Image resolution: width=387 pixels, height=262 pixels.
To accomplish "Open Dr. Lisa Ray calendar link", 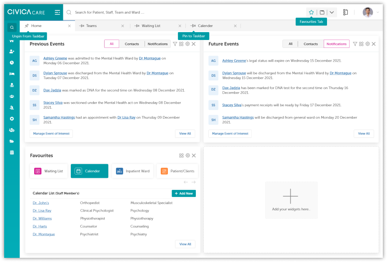I will pyautogui.click(x=42, y=210).
